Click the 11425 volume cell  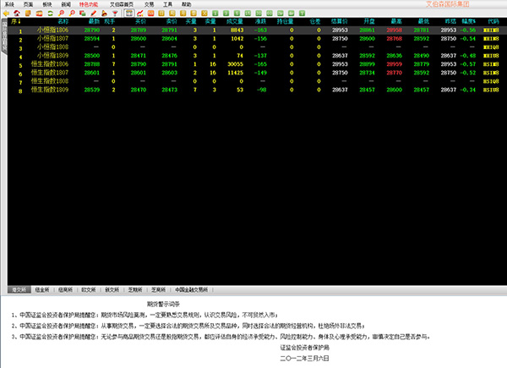(x=236, y=73)
